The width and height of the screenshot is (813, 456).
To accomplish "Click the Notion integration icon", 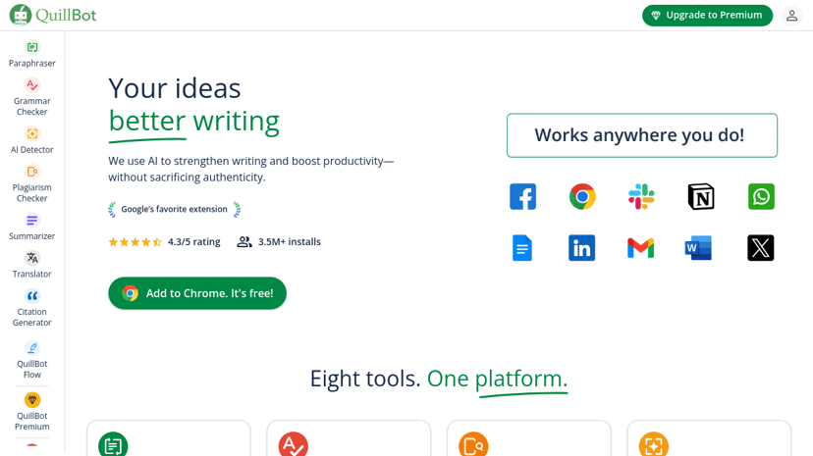I will [x=701, y=196].
